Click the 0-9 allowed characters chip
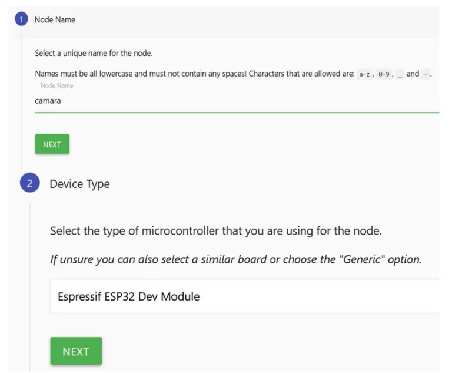 coord(384,74)
